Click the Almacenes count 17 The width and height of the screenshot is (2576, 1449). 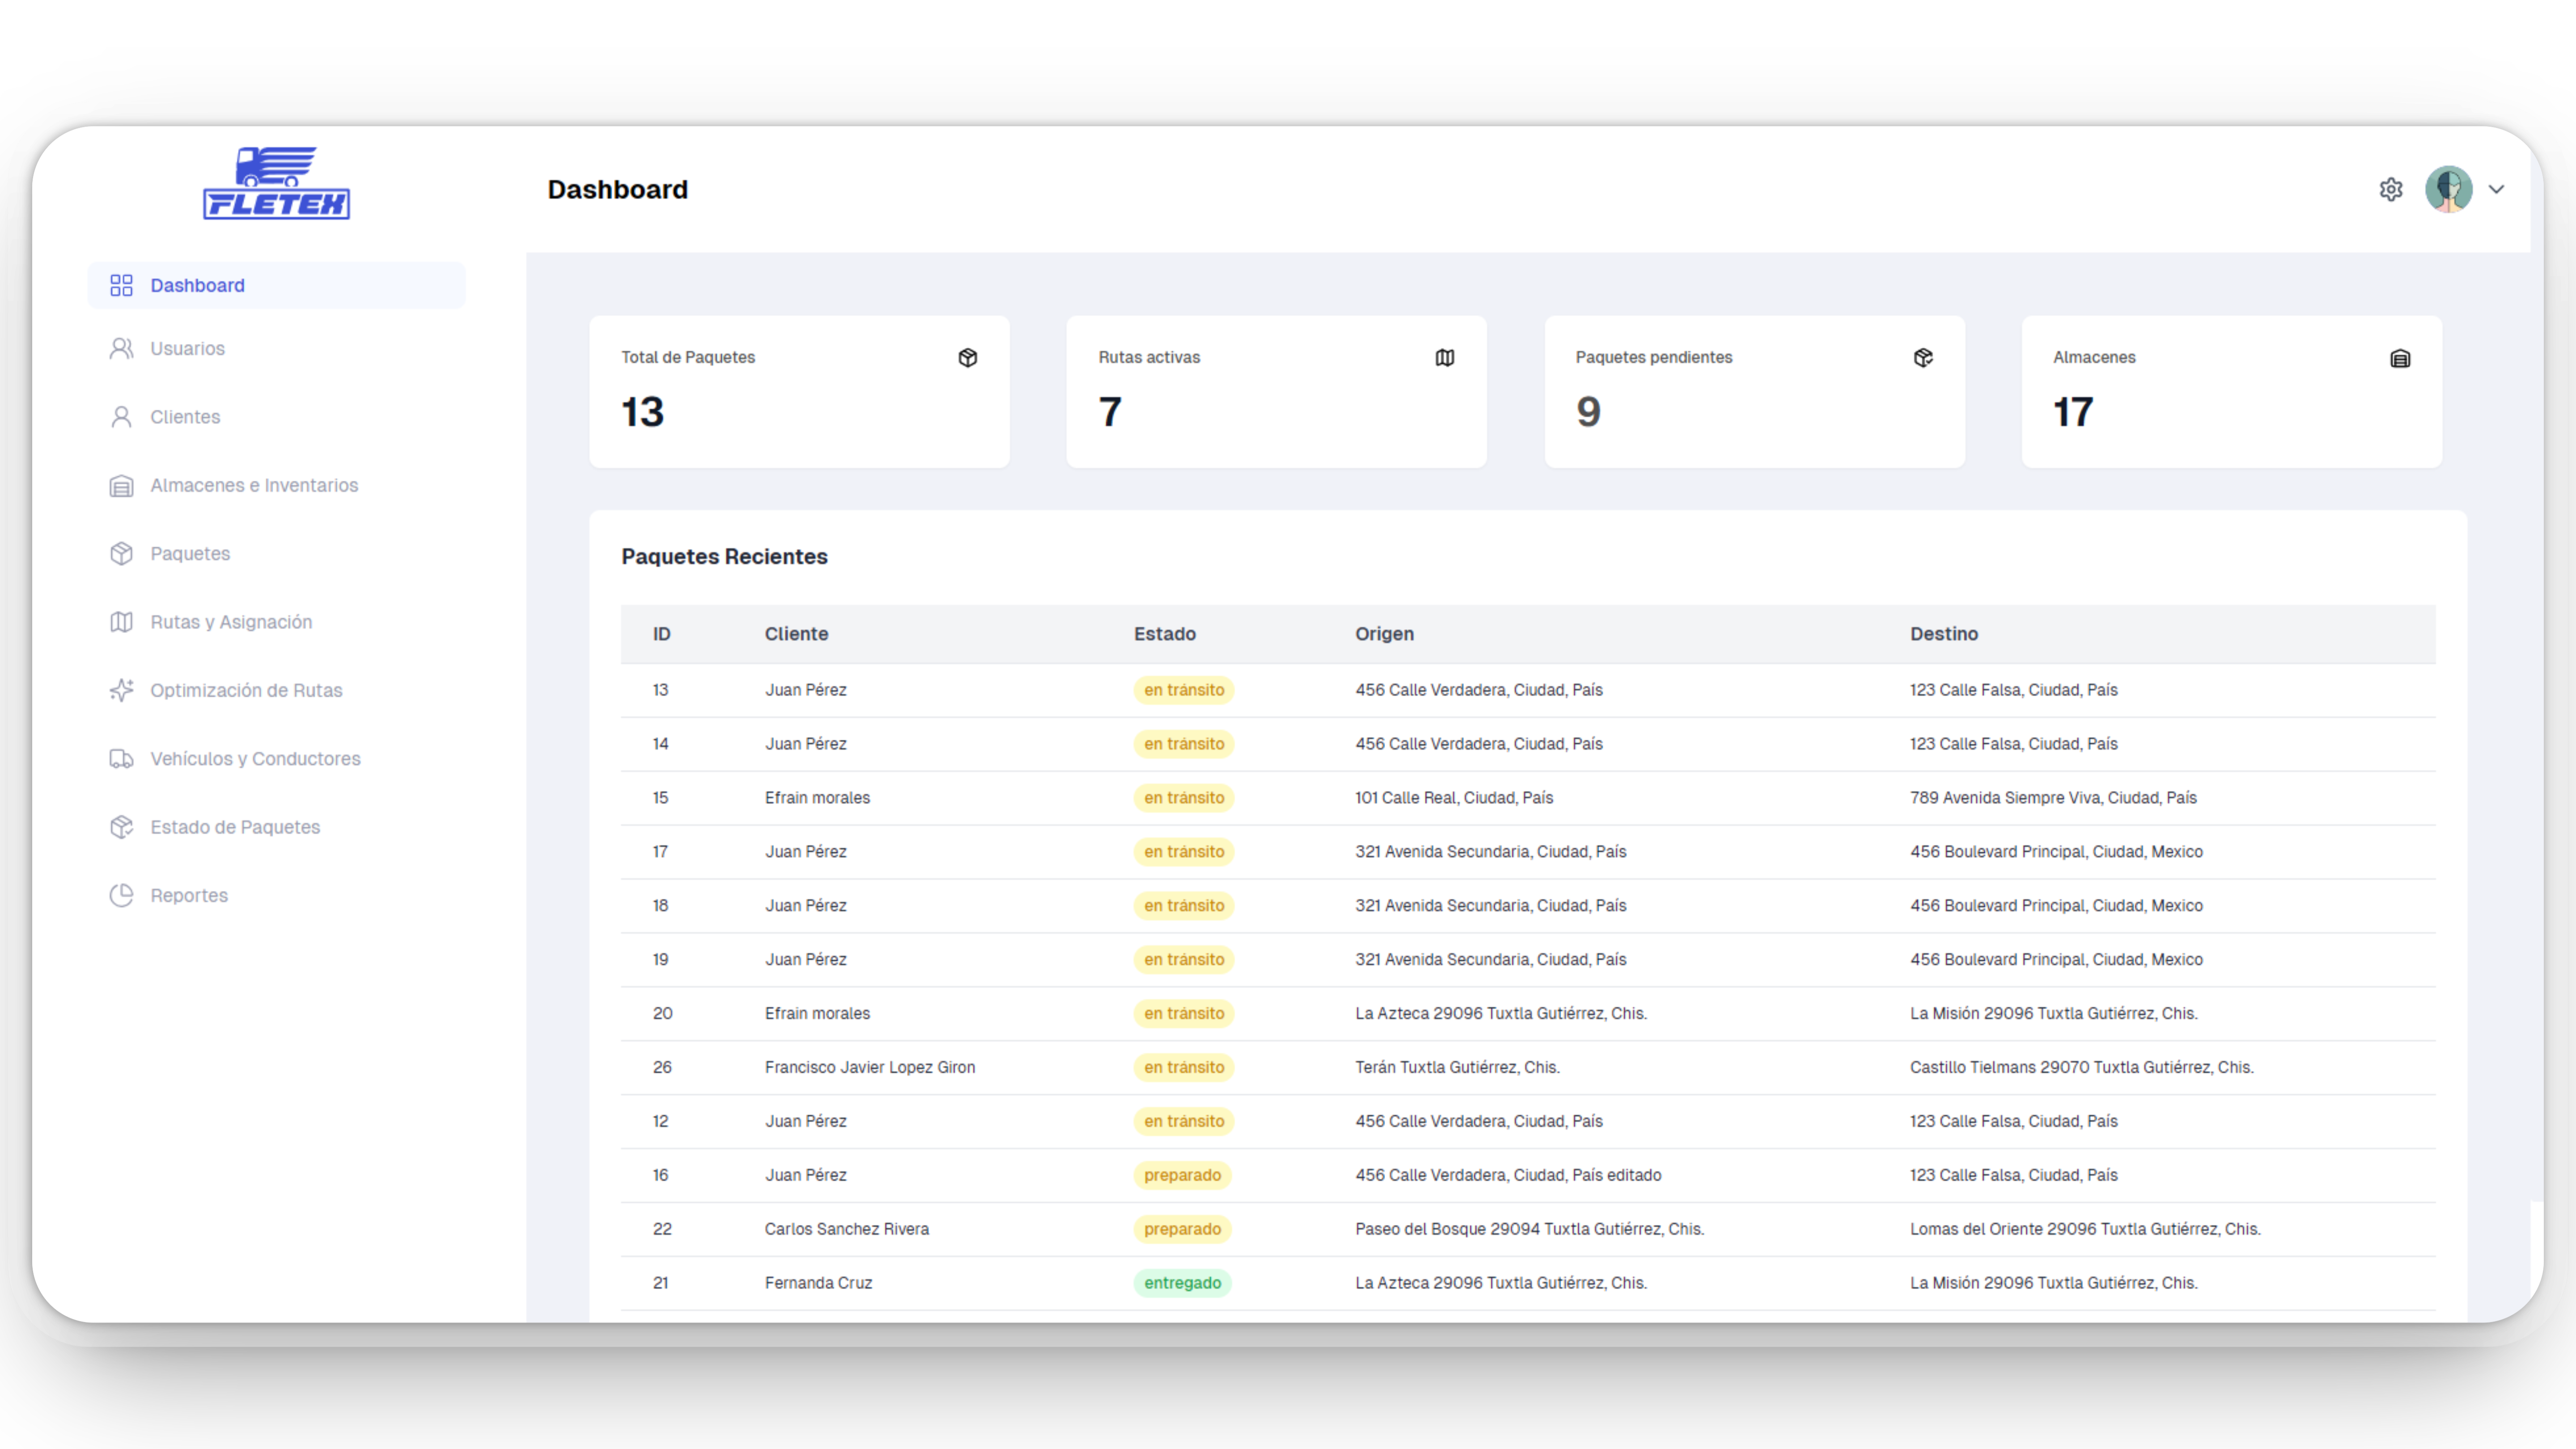pos(2073,412)
